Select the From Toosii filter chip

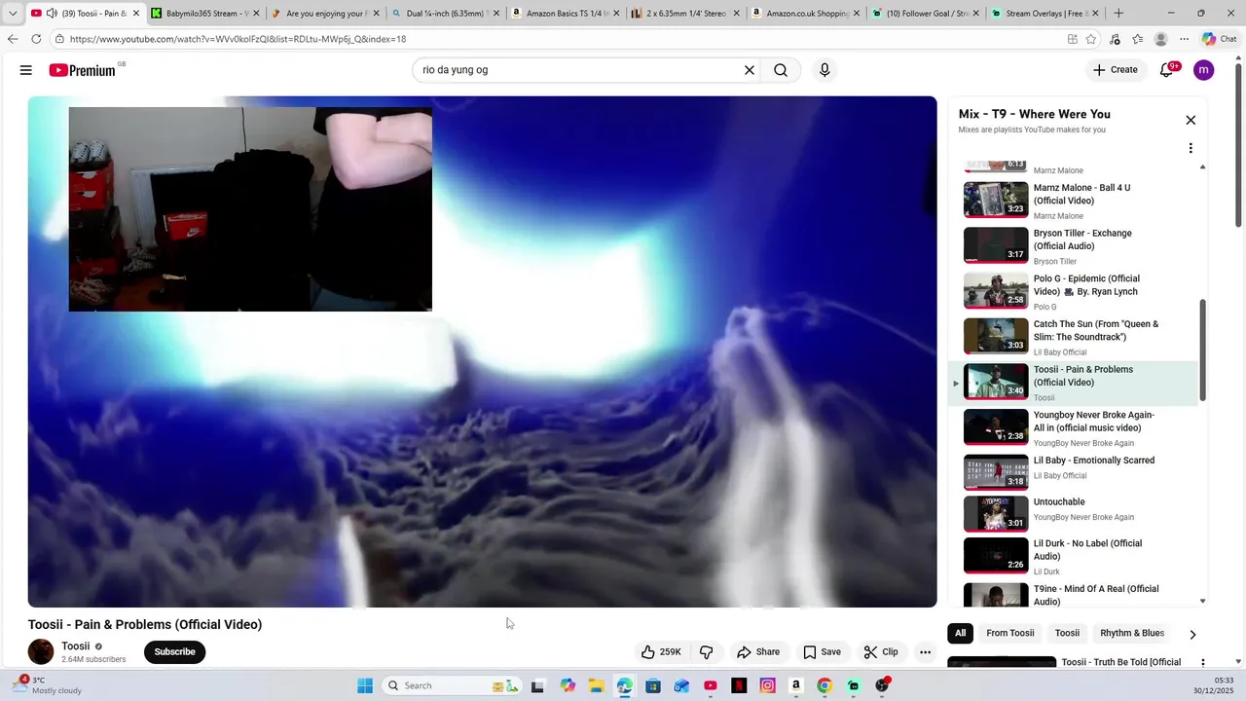click(1010, 633)
